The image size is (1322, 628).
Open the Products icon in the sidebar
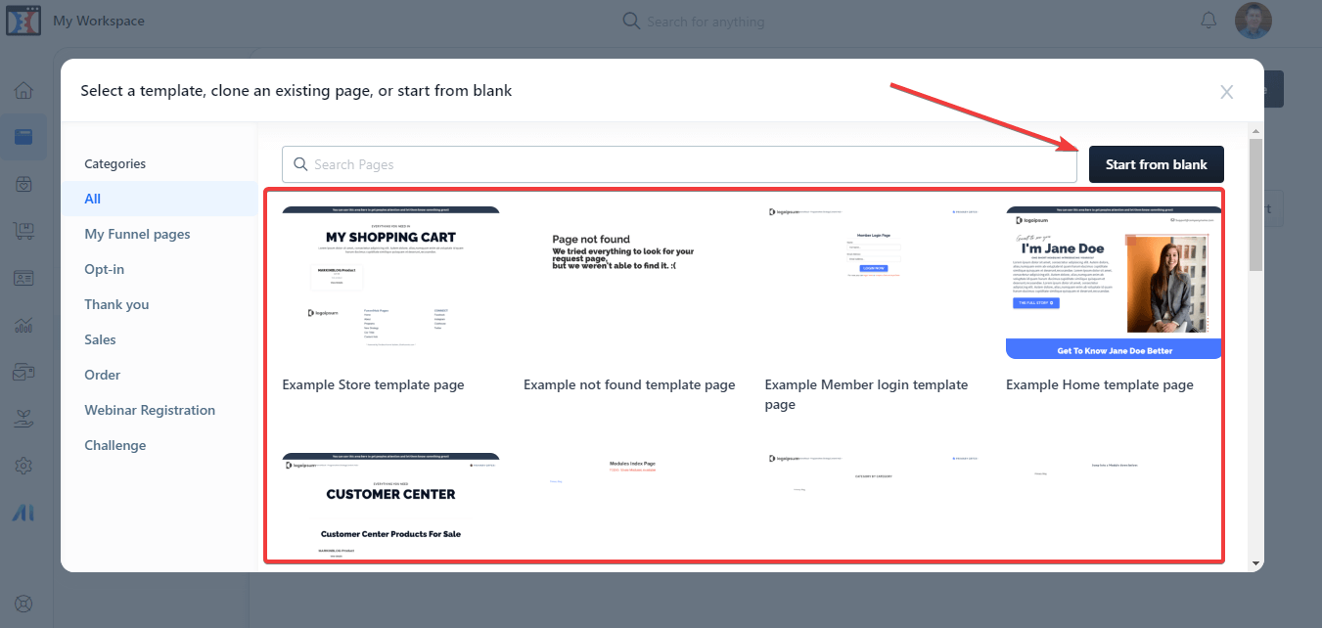coord(23,183)
